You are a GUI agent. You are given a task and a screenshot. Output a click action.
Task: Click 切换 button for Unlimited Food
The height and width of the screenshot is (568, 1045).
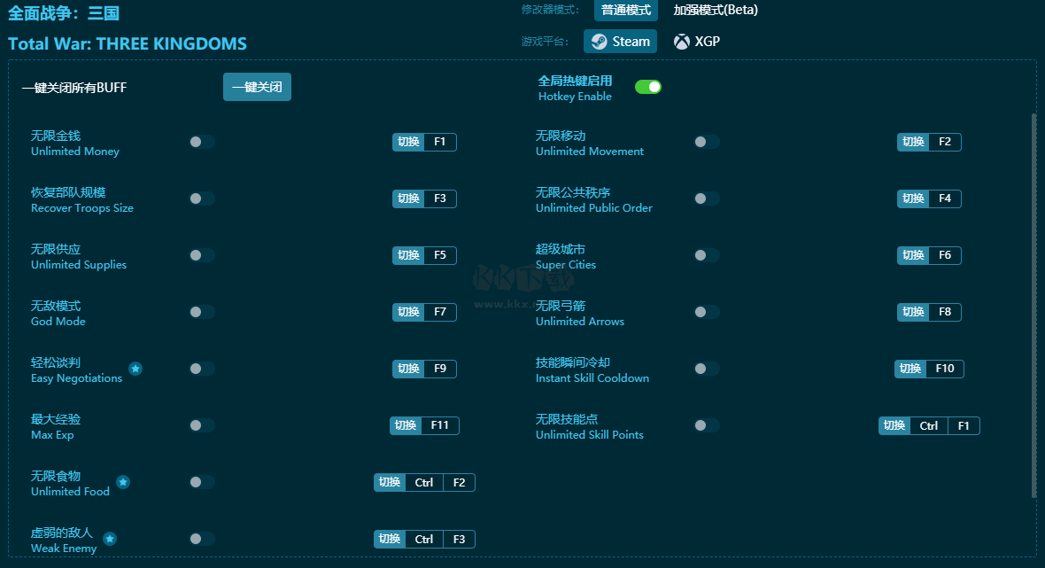click(389, 482)
